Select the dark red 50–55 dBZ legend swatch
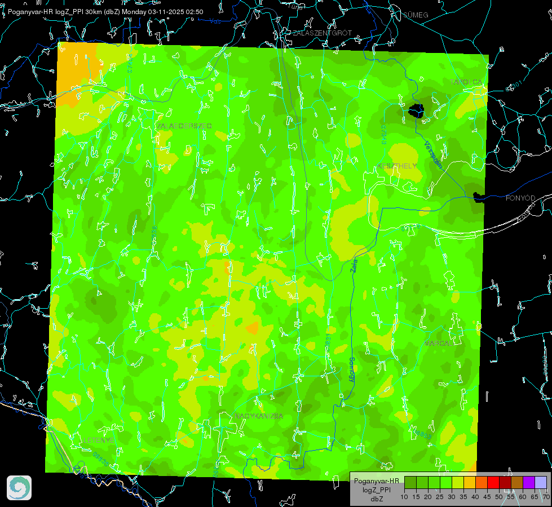The height and width of the screenshot is (507, 552). pyautogui.click(x=505, y=482)
